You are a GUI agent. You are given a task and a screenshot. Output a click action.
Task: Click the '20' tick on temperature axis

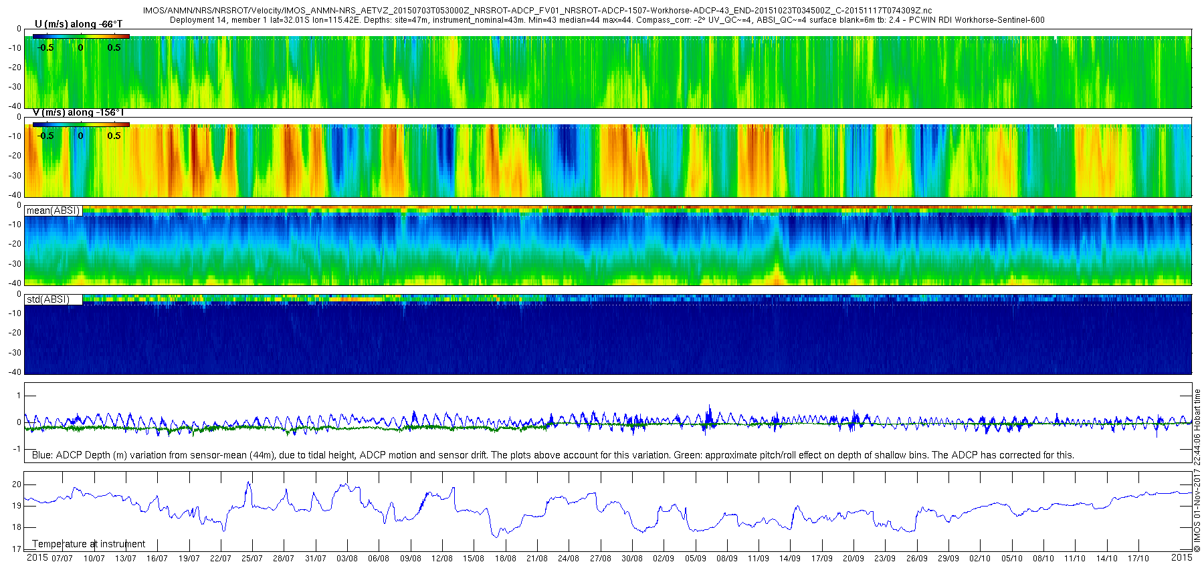(x=17, y=484)
